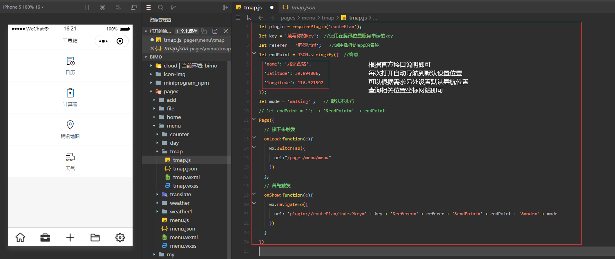Click the editor outline list icon
Viewport: 615px width, 259px height.
click(x=237, y=18)
